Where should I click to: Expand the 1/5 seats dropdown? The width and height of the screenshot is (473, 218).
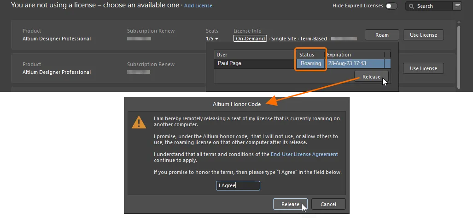click(x=212, y=39)
